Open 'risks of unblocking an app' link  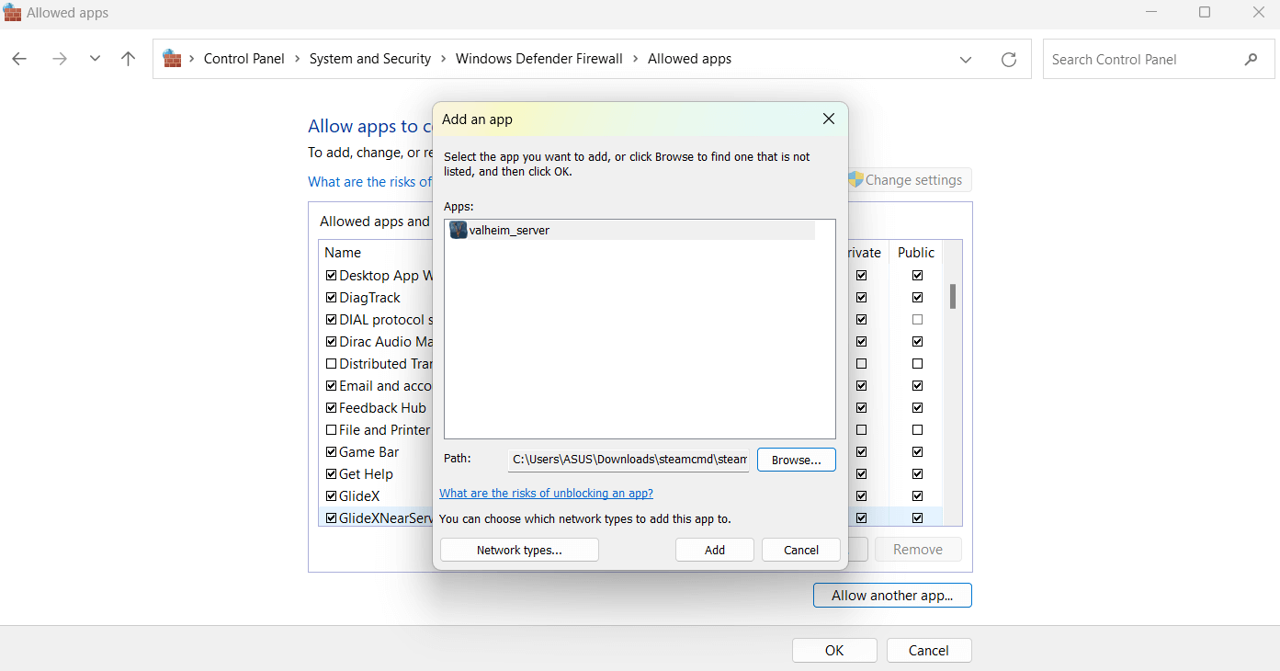546,494
